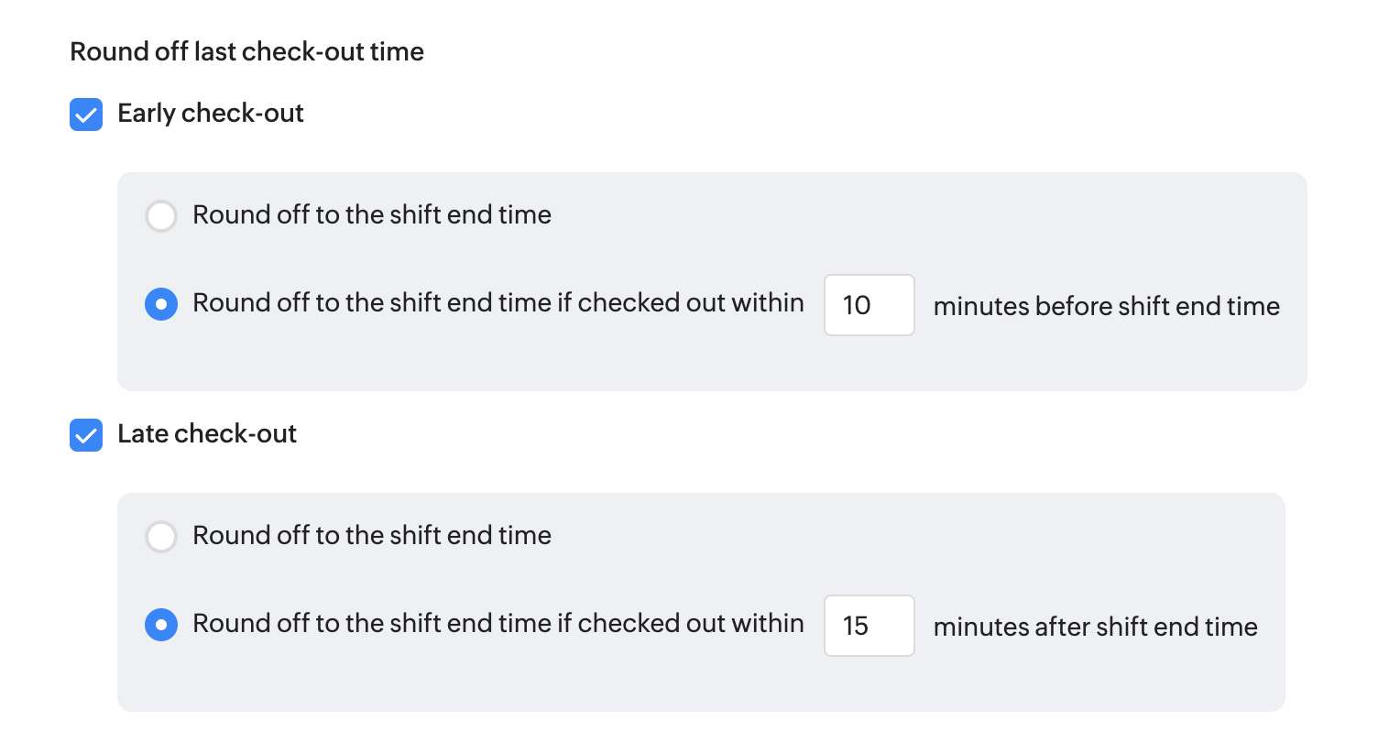Uncheck the Early check-out checkbox

click(86, 115)
